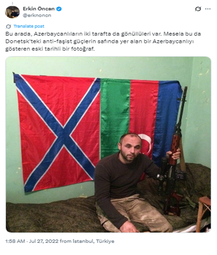Open the @erknoncn handle
The image size is (217, 255).
click(37, 15)
